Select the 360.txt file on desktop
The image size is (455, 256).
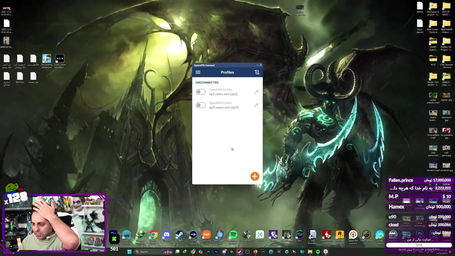pyautogui.click(x=420, y=8)
